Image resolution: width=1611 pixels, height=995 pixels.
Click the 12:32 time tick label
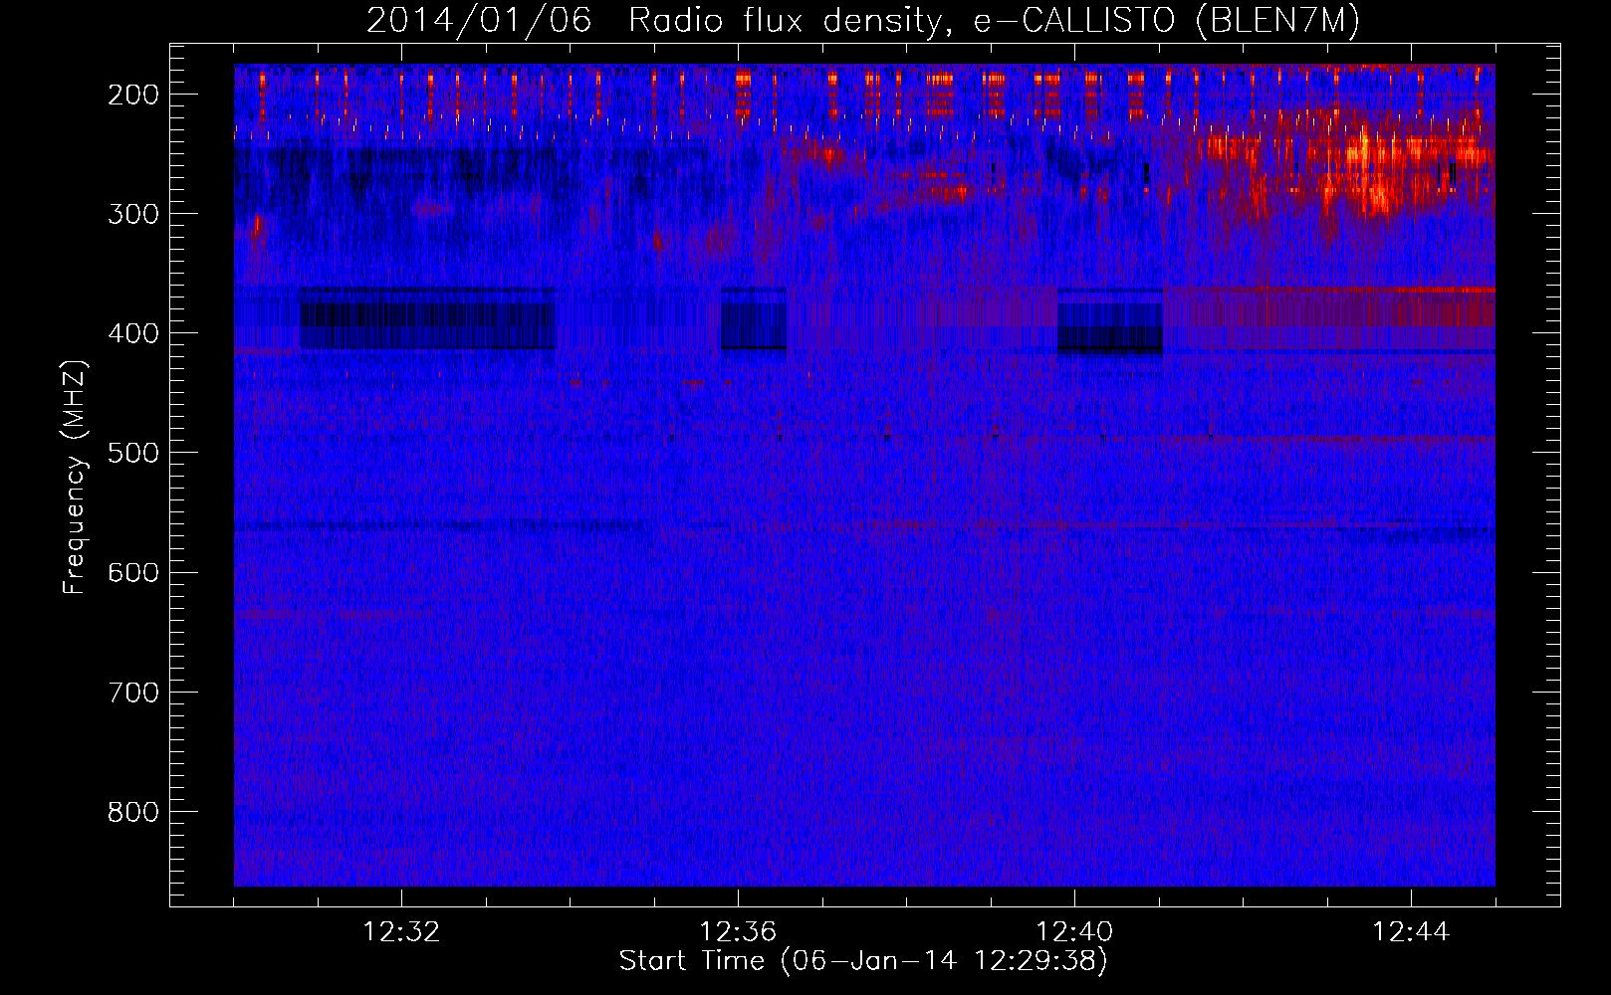[x=401, y=932]
